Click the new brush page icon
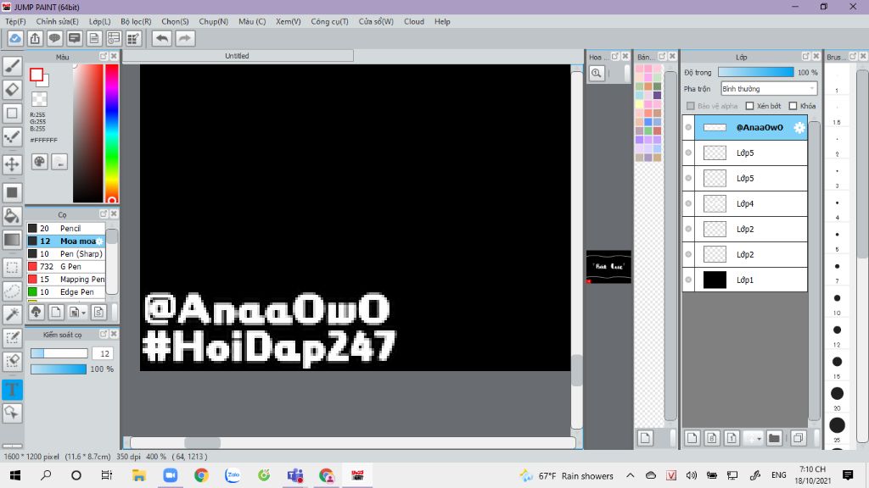Image resolution: width=869 pixels, height=488 pixels. [x=56, y=312]
